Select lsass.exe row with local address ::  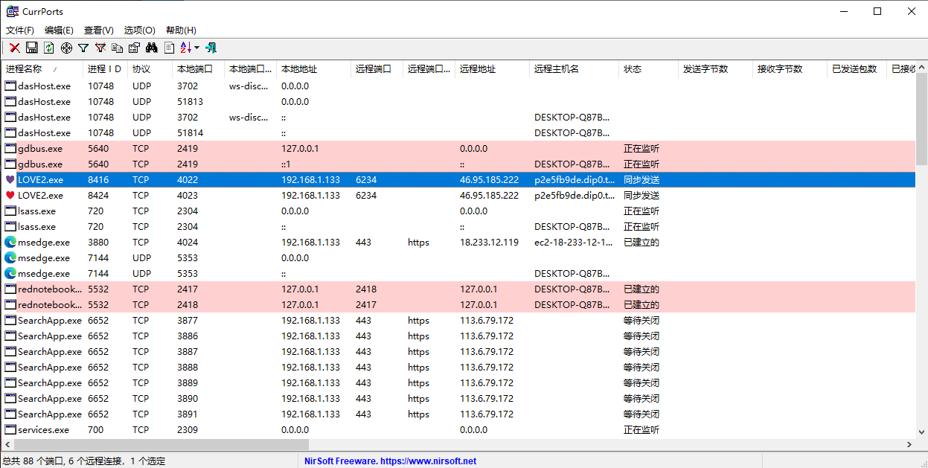point(458,227)
